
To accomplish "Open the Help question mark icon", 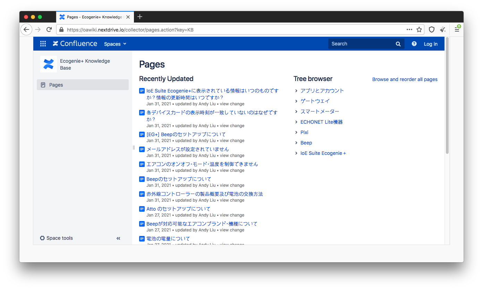I will [414, 44].
